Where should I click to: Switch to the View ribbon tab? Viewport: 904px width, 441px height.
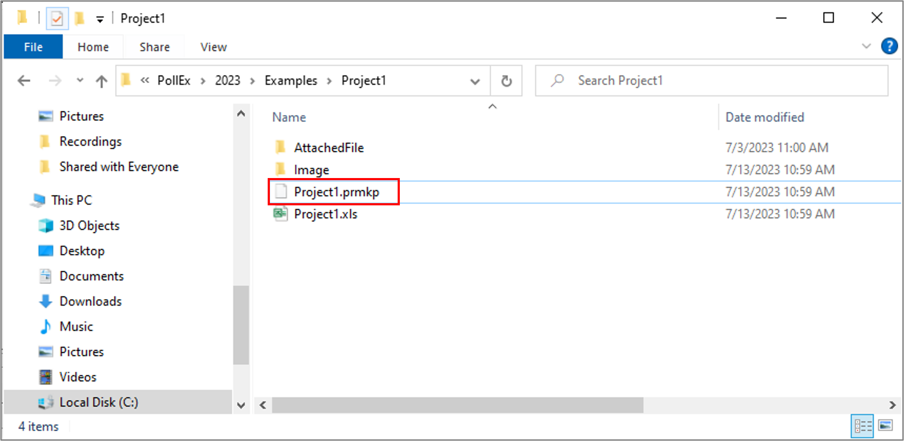pos(213,47)
